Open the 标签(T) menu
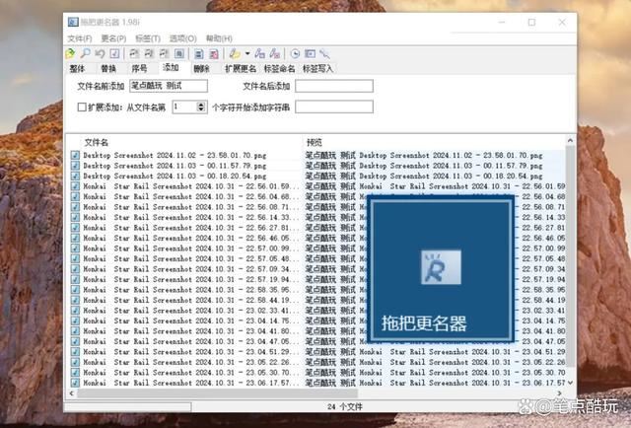Viewport: 631px width, 428px height. point(148,38)
